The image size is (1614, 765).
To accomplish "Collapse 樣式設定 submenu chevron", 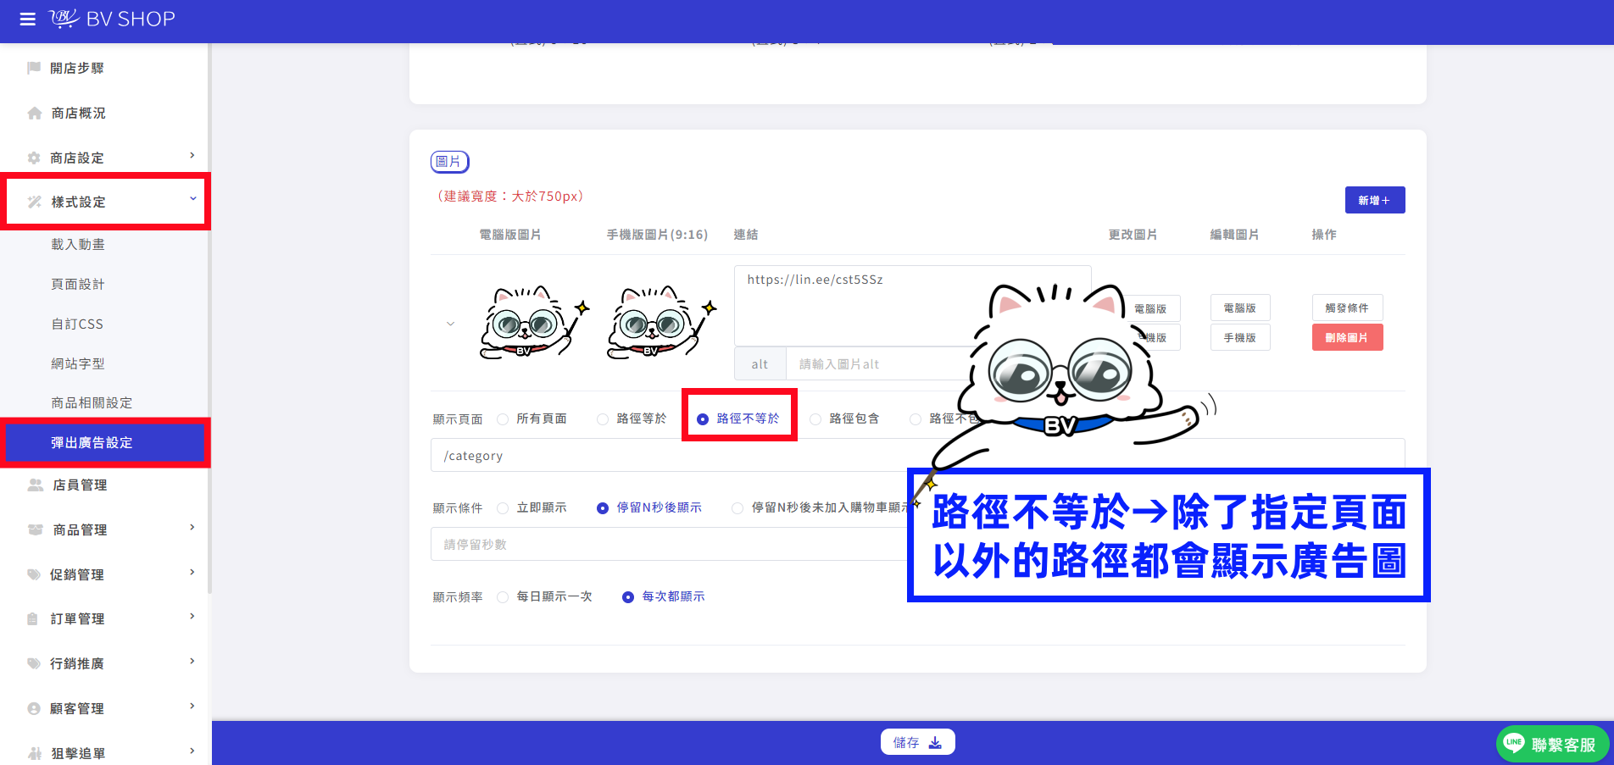I will pyautogui.click(x=192, y=198).
